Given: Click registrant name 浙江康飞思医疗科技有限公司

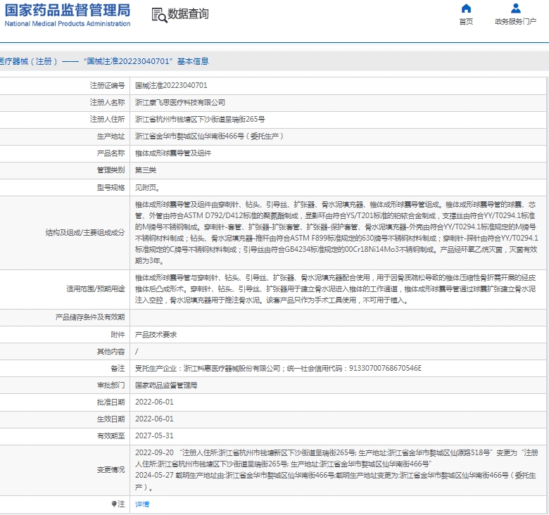Looking at the screenshot, I should (x=180, y=102).
